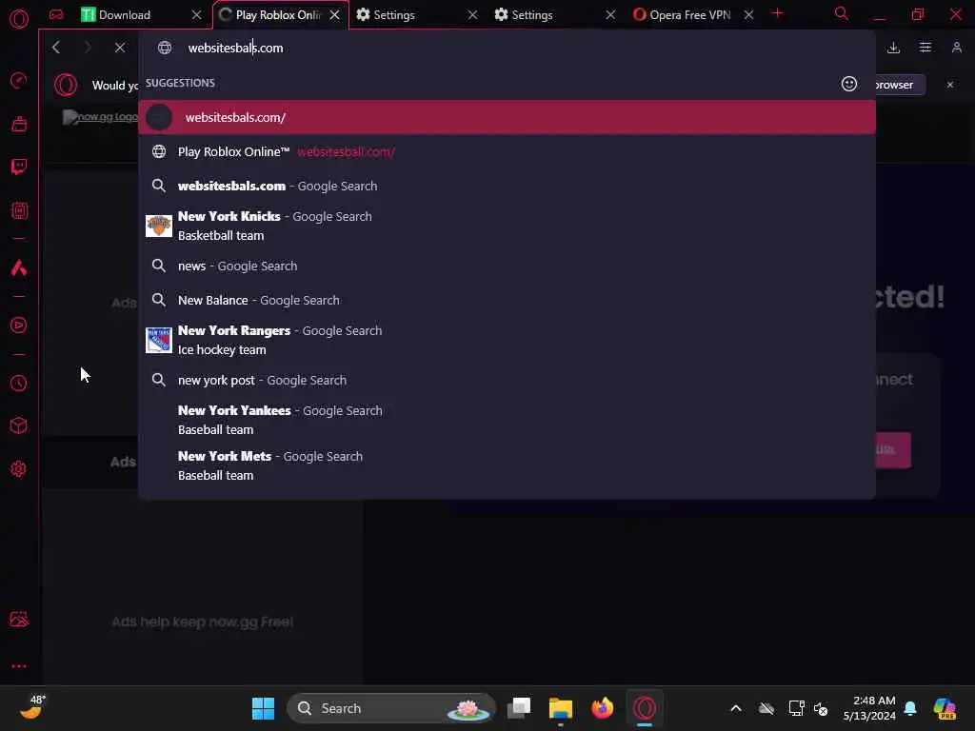Image resolution: width=975 pixels, height=731 pixels.
Task: Open the weather widget showing 48°
Action: (x=32, y=707)
